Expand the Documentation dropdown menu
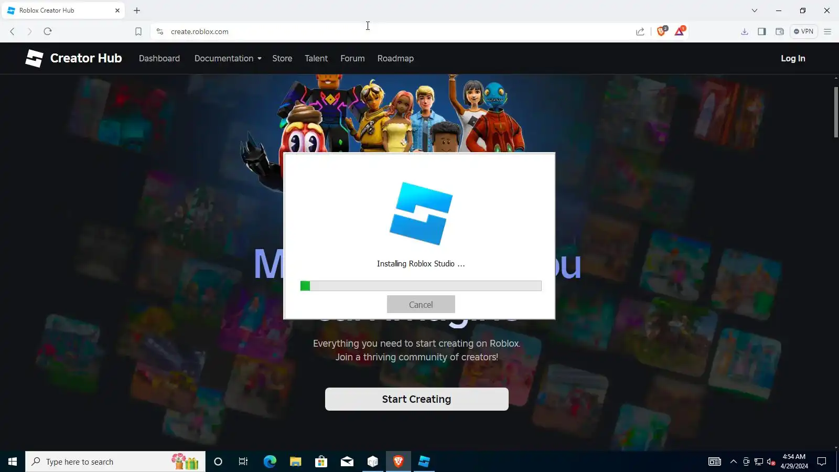The image size is (839, 472). (228, 58)
